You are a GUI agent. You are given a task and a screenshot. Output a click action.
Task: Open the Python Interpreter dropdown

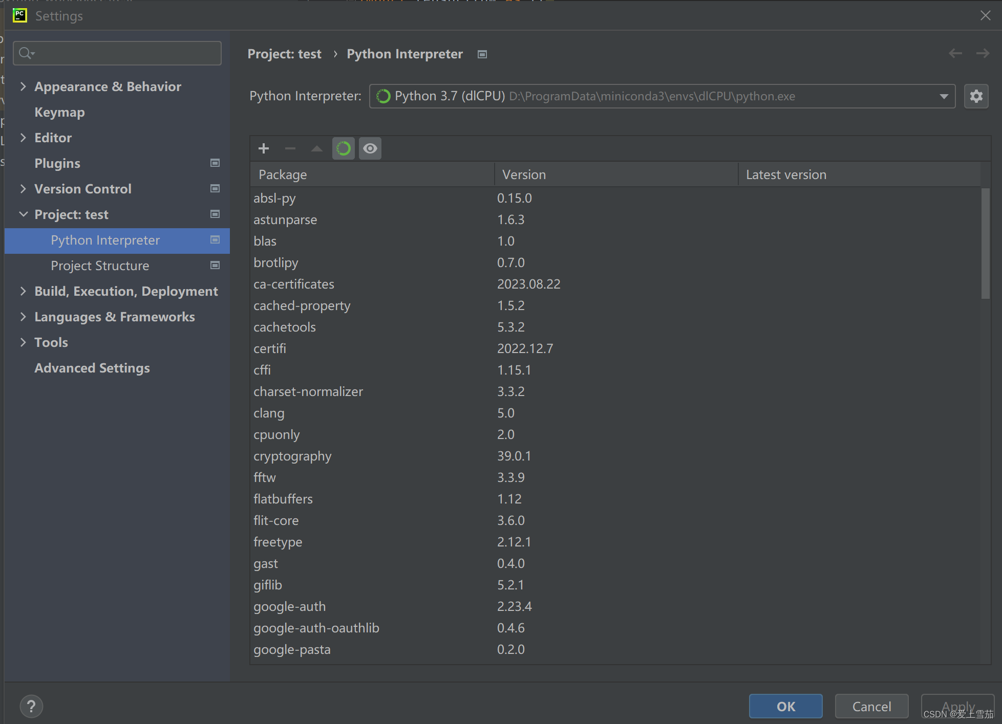pyautogui.click(x=944, y=96)
